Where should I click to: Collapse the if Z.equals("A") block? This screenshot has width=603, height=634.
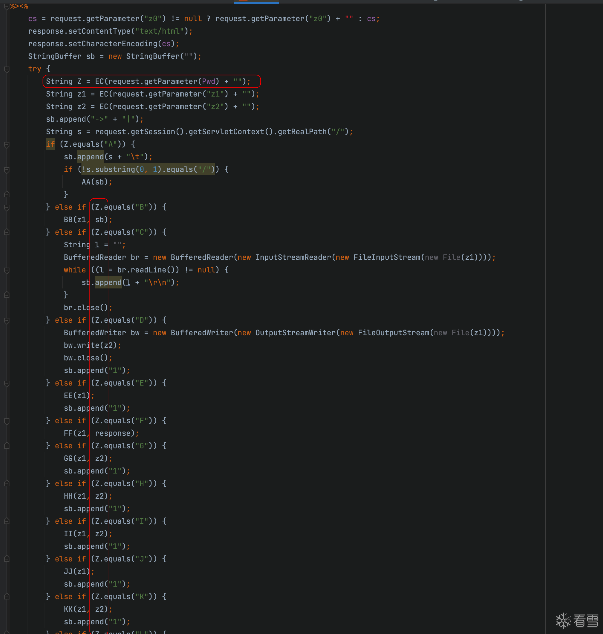[7, 145]
